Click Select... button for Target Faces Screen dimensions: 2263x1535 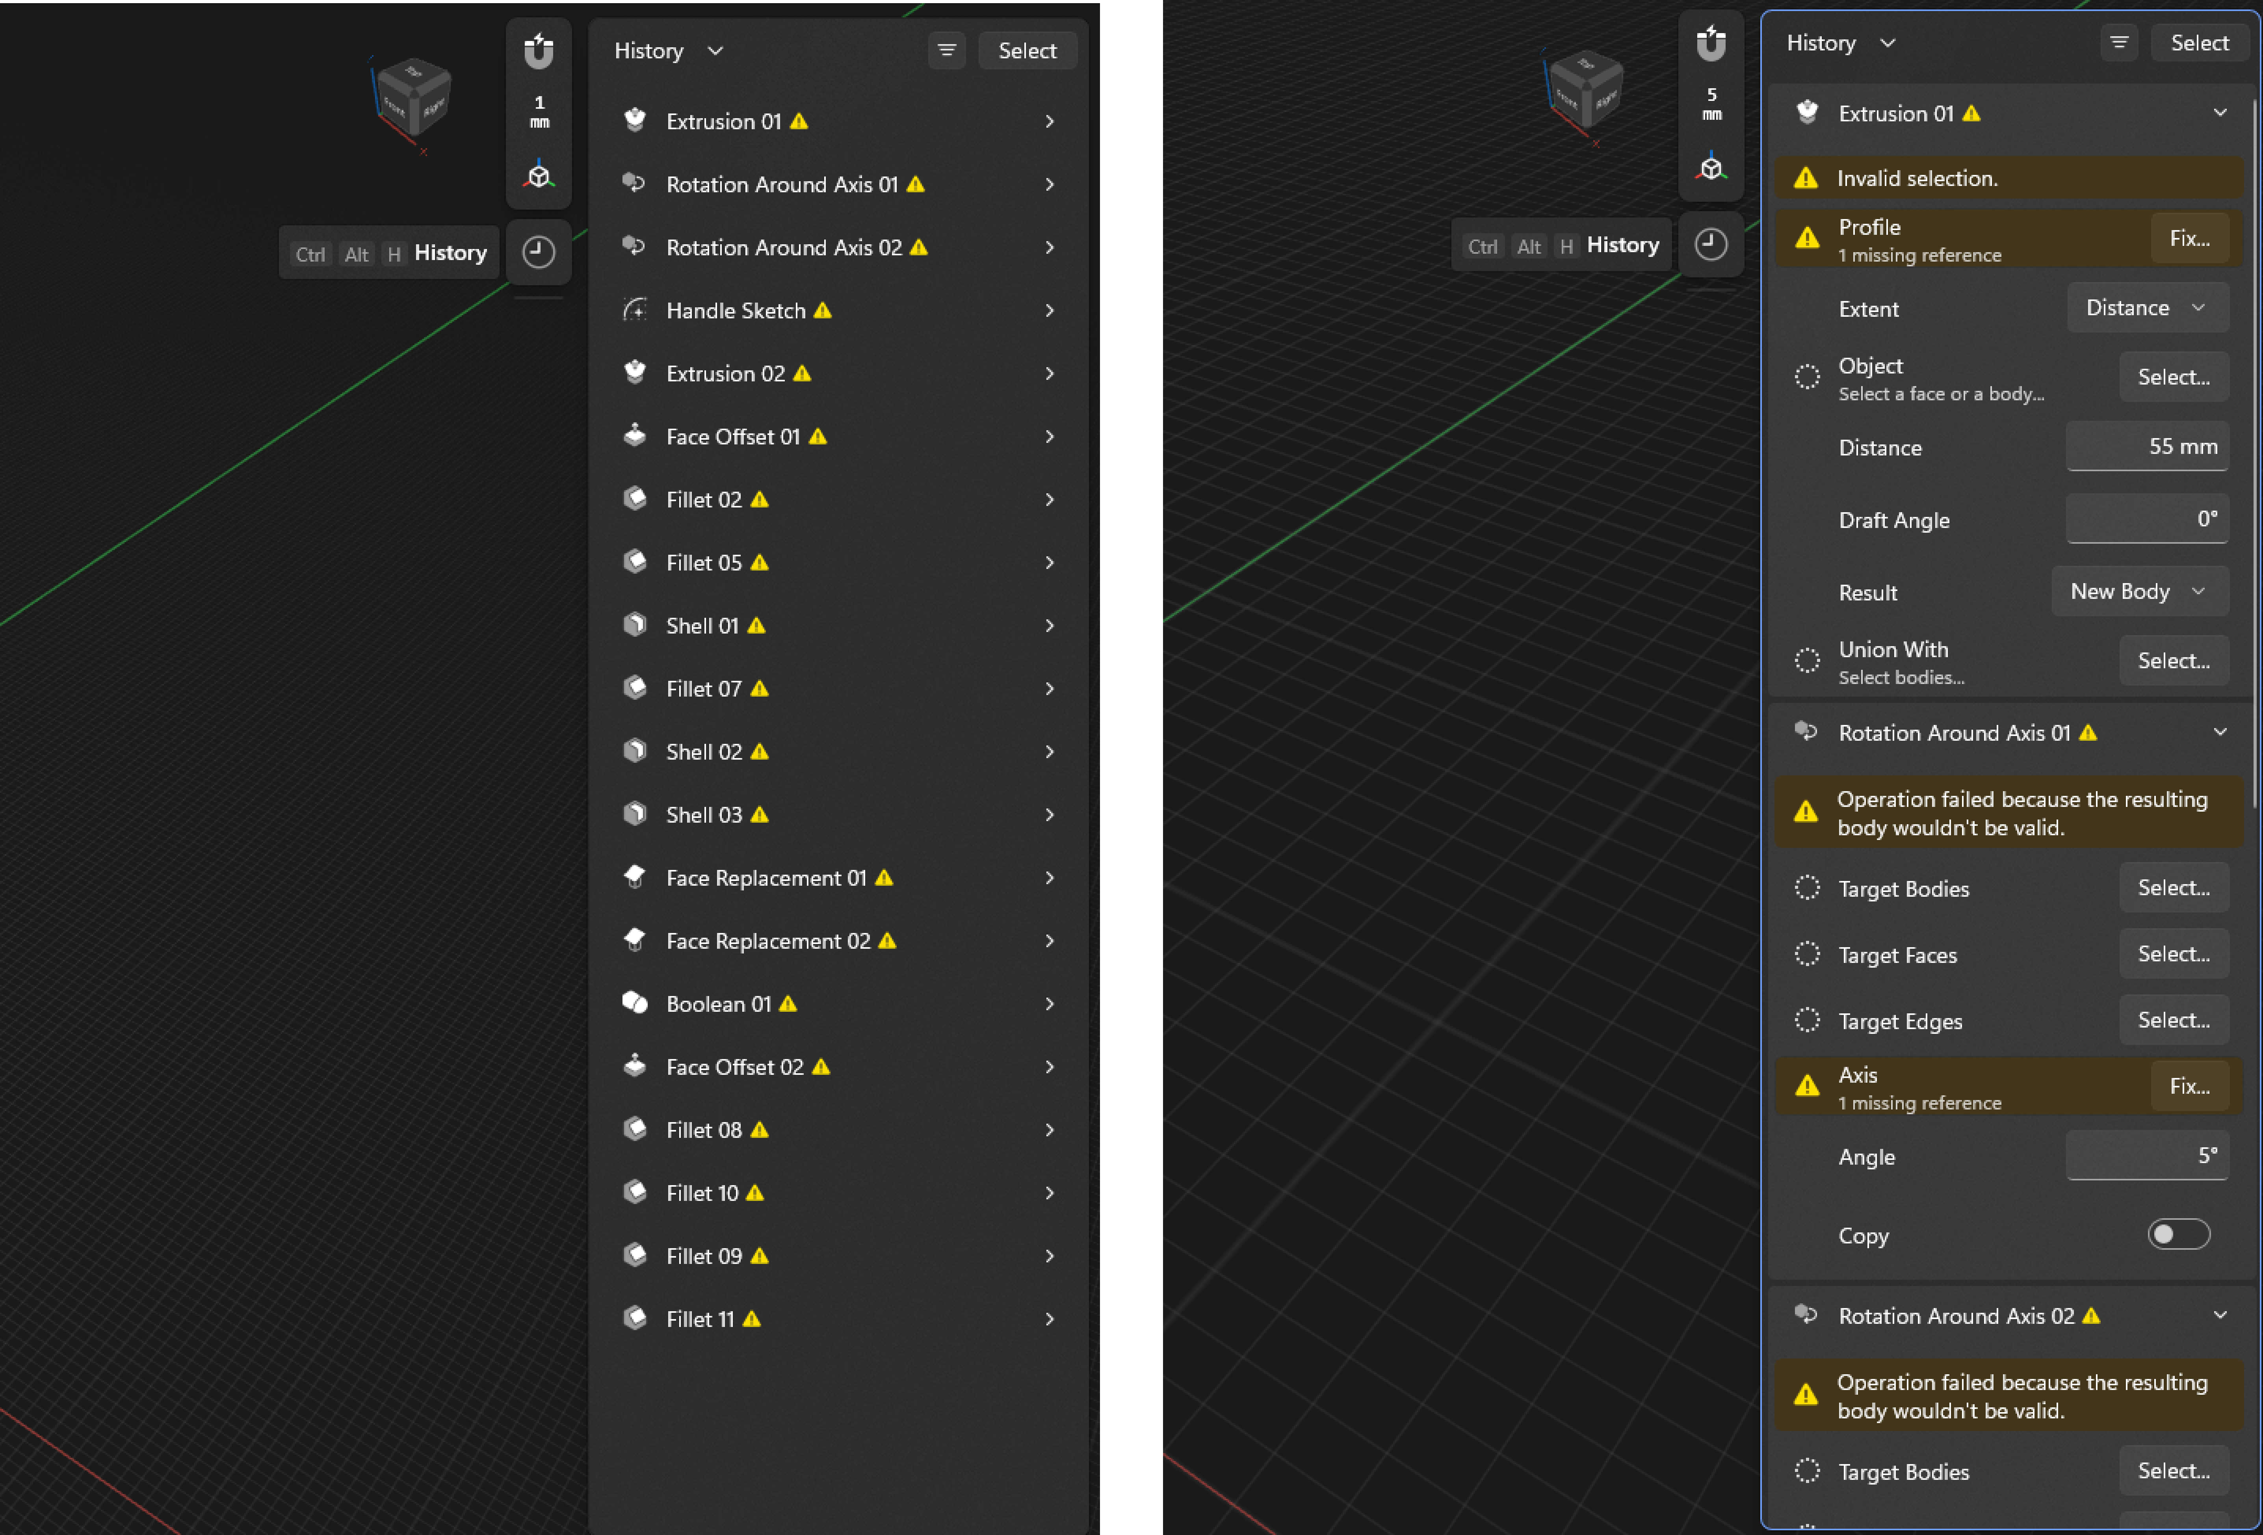(x=2174, y=953)
